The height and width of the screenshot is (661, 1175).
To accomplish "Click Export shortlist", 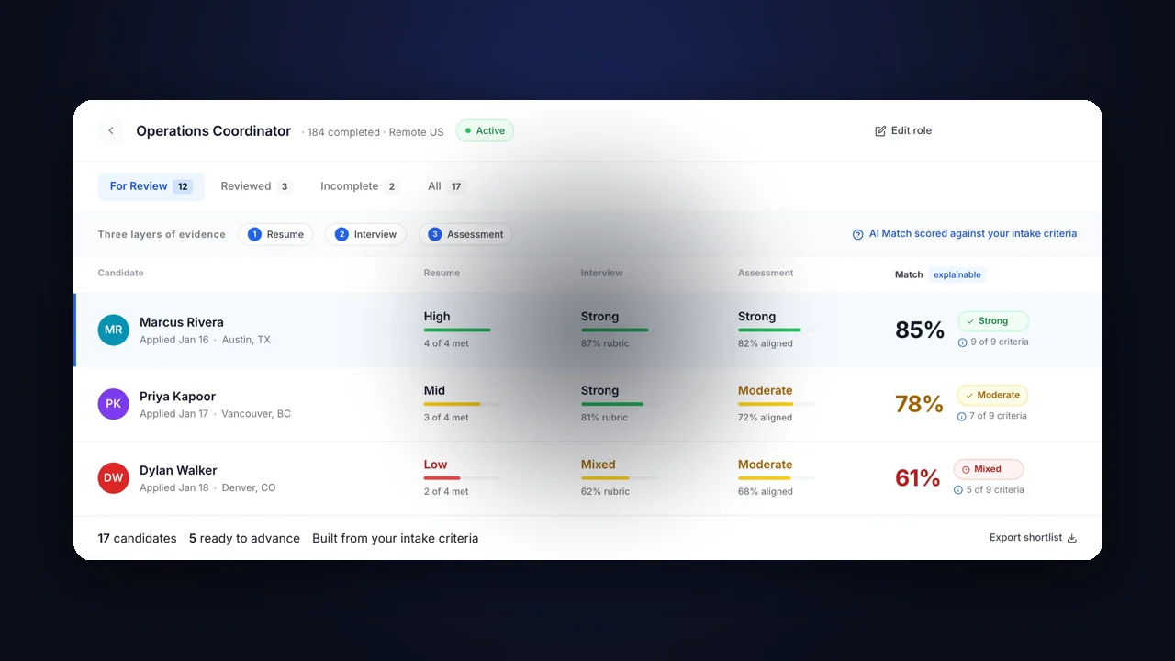I will tap(1033, 538).
